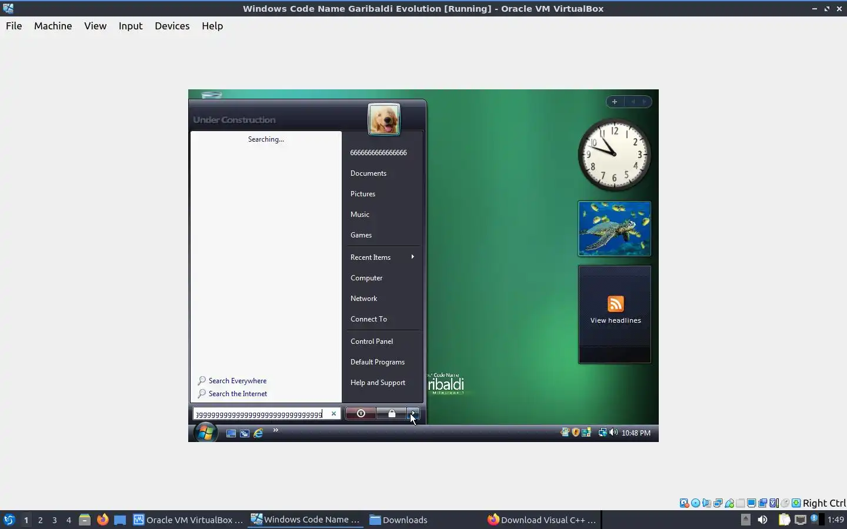Click the analog clock sidebar gadget
The width and height of the screenshot is (847, 529).
[614, 155]
